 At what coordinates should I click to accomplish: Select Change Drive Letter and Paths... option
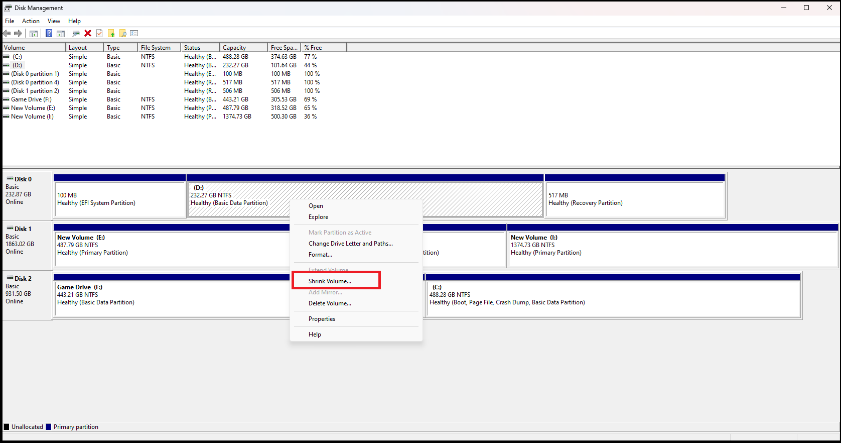[350, 244]
